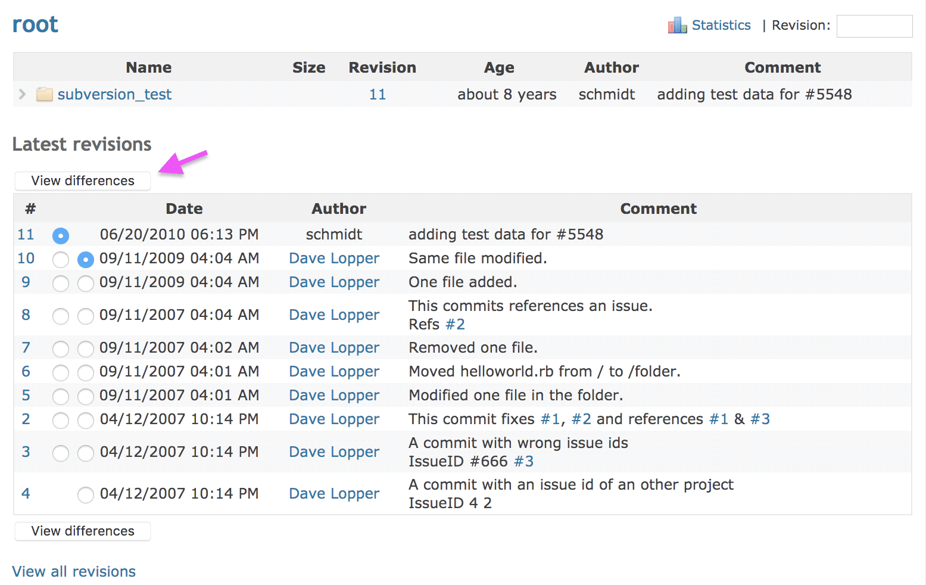
Task: Open Dave Lopper author link for revision 7
Action: [334, 347]
